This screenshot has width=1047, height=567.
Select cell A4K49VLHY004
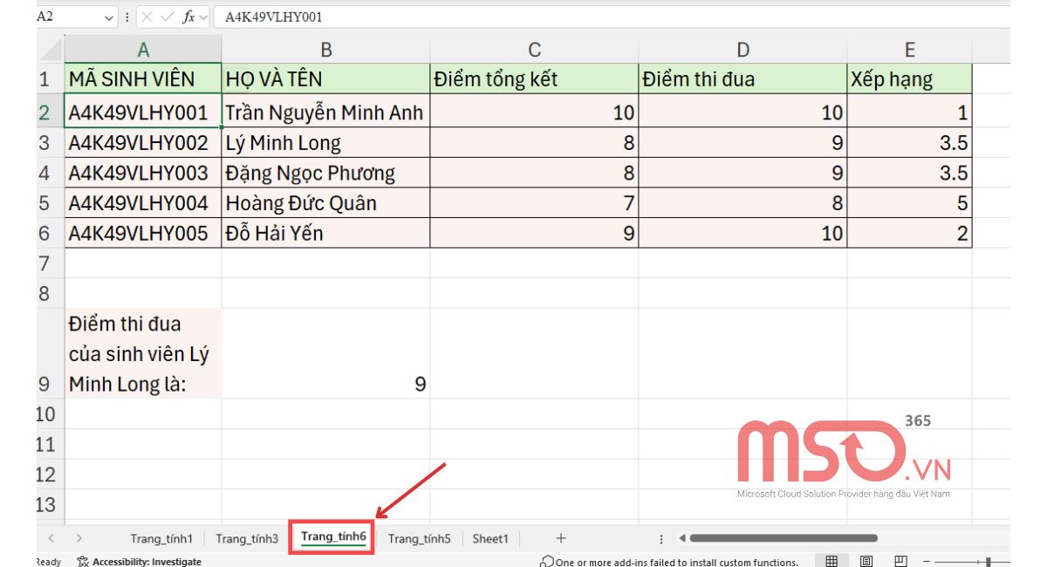point(143,203)
